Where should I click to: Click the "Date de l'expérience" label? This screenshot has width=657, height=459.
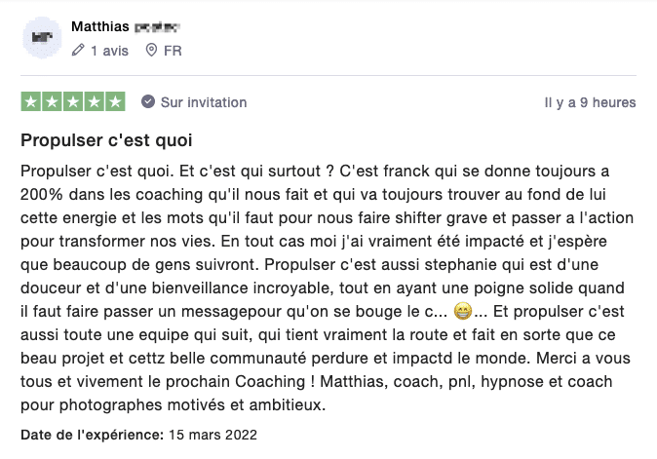(x=93, y=435)
